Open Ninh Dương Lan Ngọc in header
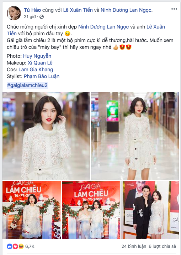This screenshot has width=181, height=255. tap(127, 10)
